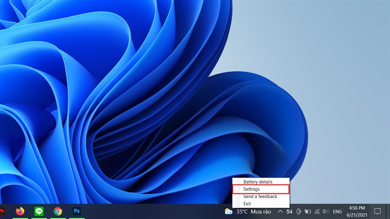Screen dimensions: 390x219
Task: Open Firefox from the taskbar
Action: tap(20, 211)
